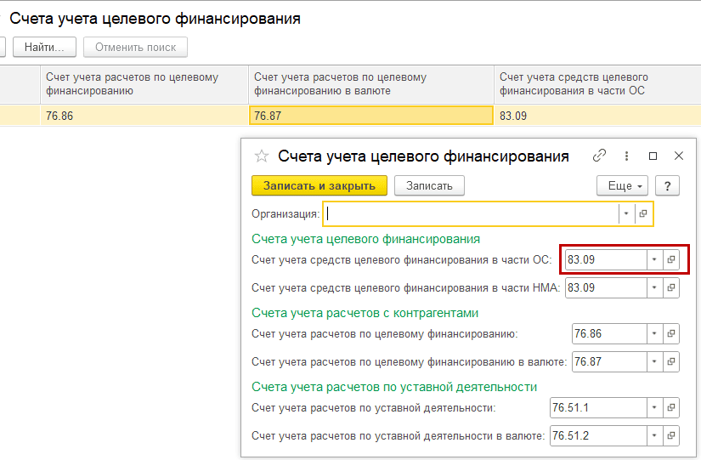This screenshot has width=701, height=460.
Task: Expand the dropdown of the НМА account field
Action: (x=654, y=287)
